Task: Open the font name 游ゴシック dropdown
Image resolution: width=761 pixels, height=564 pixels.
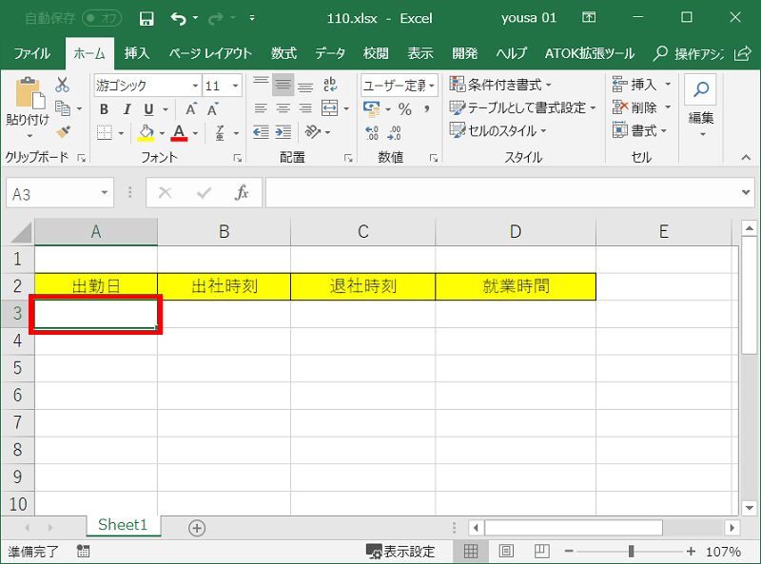Action: [x=195, y=86]
